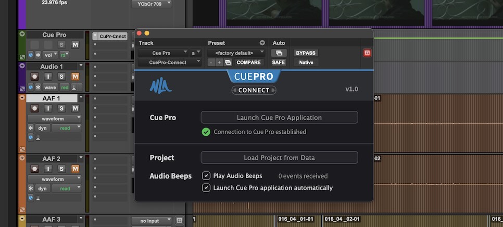Image resolution: width=503 pixels, height=227 pixels.
Task: Record-enable the AAF 2 track
Action: click(x=34, y=169)
